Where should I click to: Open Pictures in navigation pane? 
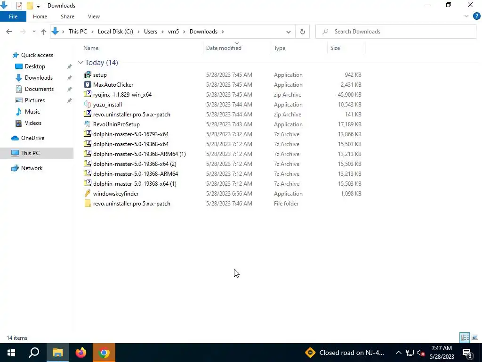[x=35, y=100]
